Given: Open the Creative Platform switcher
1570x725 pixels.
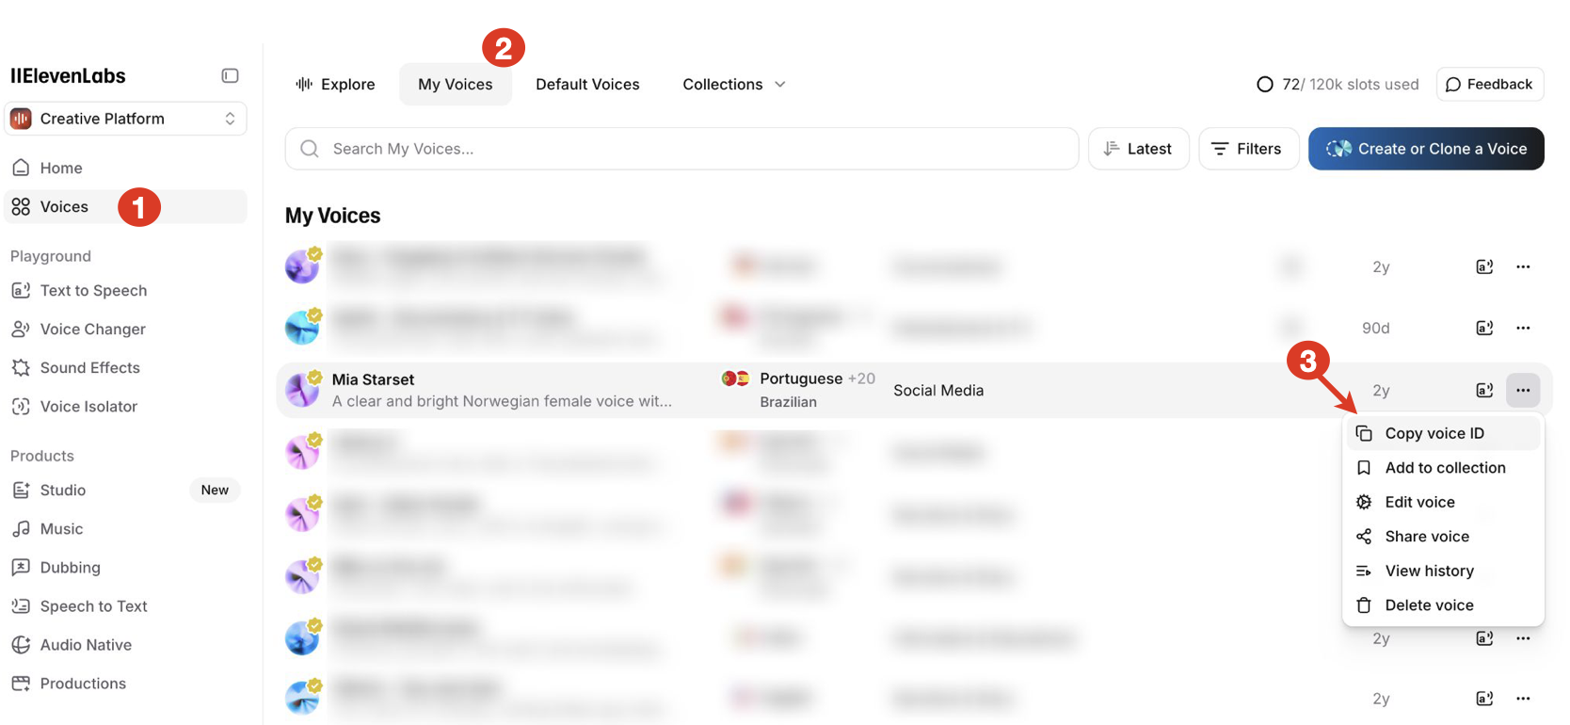Looking at the screenshot, I should pos(125,119).
